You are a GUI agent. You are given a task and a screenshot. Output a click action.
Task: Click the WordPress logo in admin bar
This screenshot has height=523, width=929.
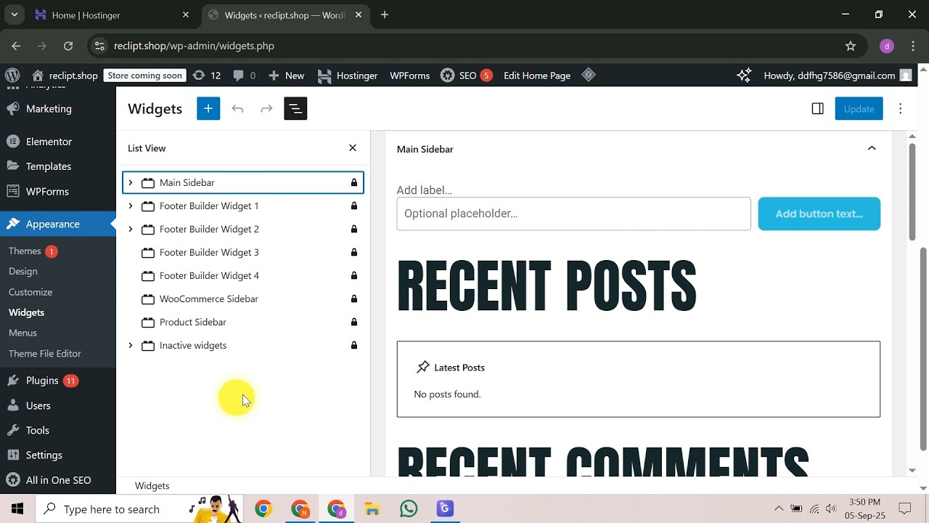coord(12,75)
